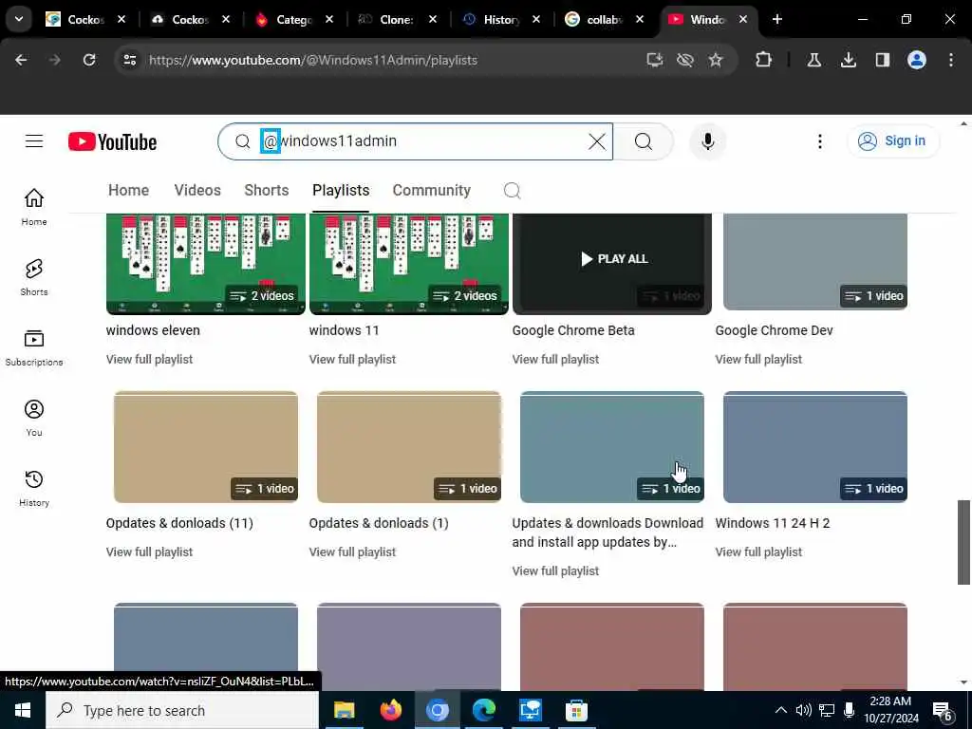Click the install app icon in address bar
Viewport: 972px width, 729px height.
pyautogui.click(x=655, y=60)
